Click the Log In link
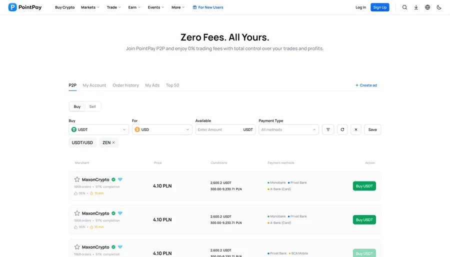Screen dimensions: 450x257 (x=360, y=7)
